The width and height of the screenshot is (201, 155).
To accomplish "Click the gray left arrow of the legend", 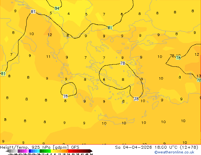I will 7,151.
